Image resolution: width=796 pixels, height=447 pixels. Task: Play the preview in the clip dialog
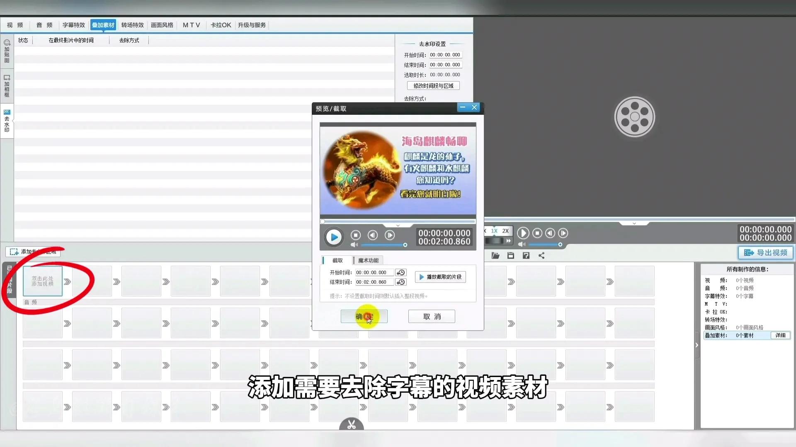tap(334, 237)
